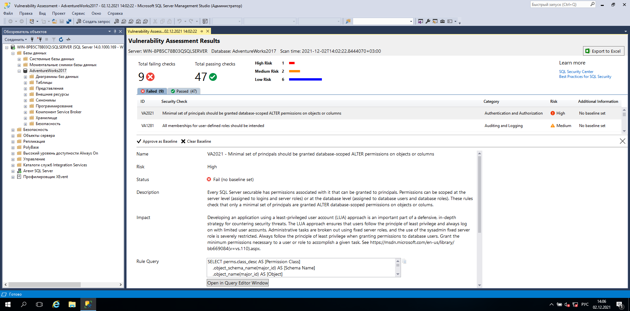The image size is (630, 311).
Task: Click the Save All disks icon
Action: [69, 21]
